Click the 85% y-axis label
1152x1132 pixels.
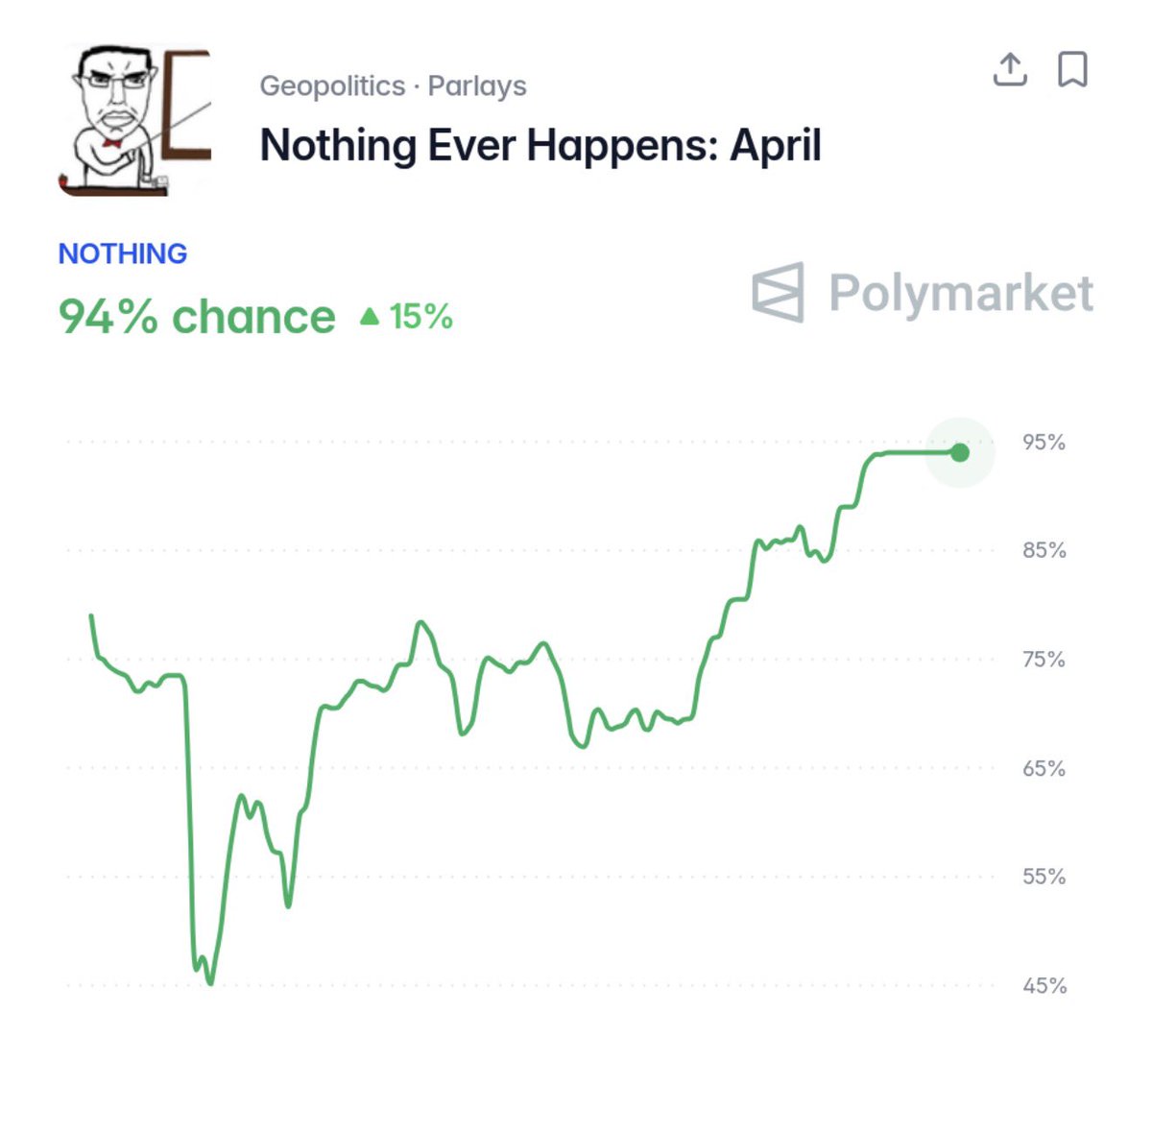(1044, 550)
